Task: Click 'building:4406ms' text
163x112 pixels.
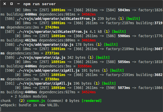Action: point(22,66)
